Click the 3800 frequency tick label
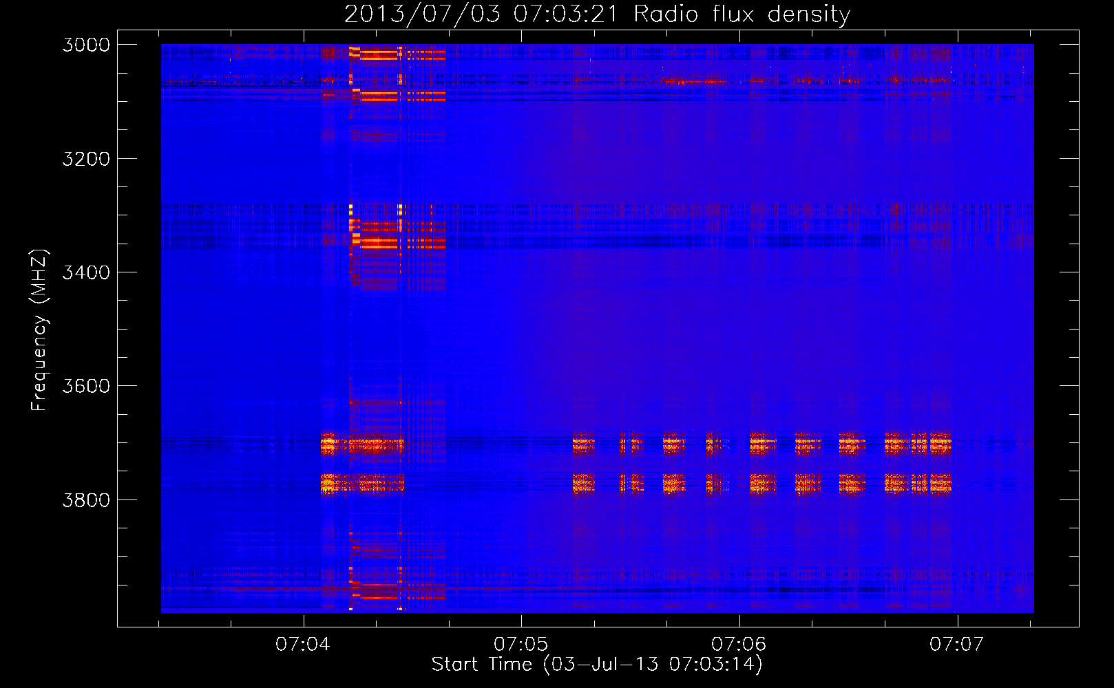The image size is (1114, 688). pos(86,499)
